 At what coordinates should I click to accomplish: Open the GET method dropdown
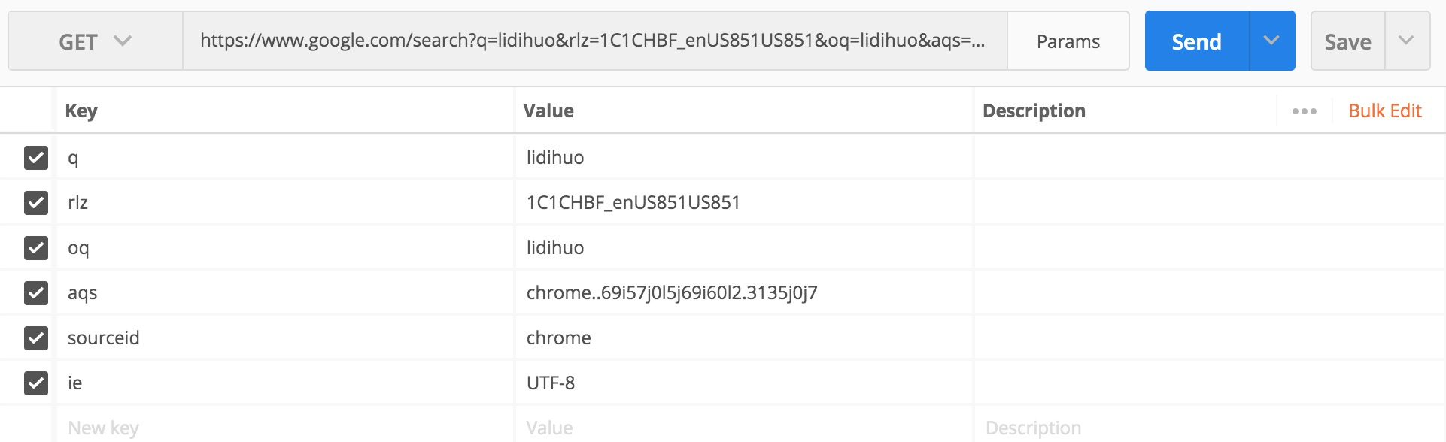(x=96, y=41)
